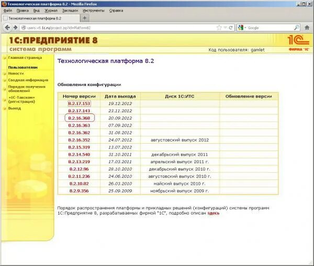Open «1С-Такском» (регистрация) link
The height and width of the screenshot is (266, 314).
pos(21,100)
